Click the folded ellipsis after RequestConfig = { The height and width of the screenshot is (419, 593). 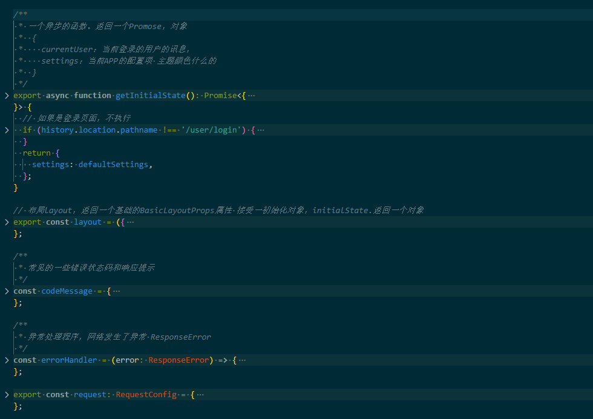(200, 394)
